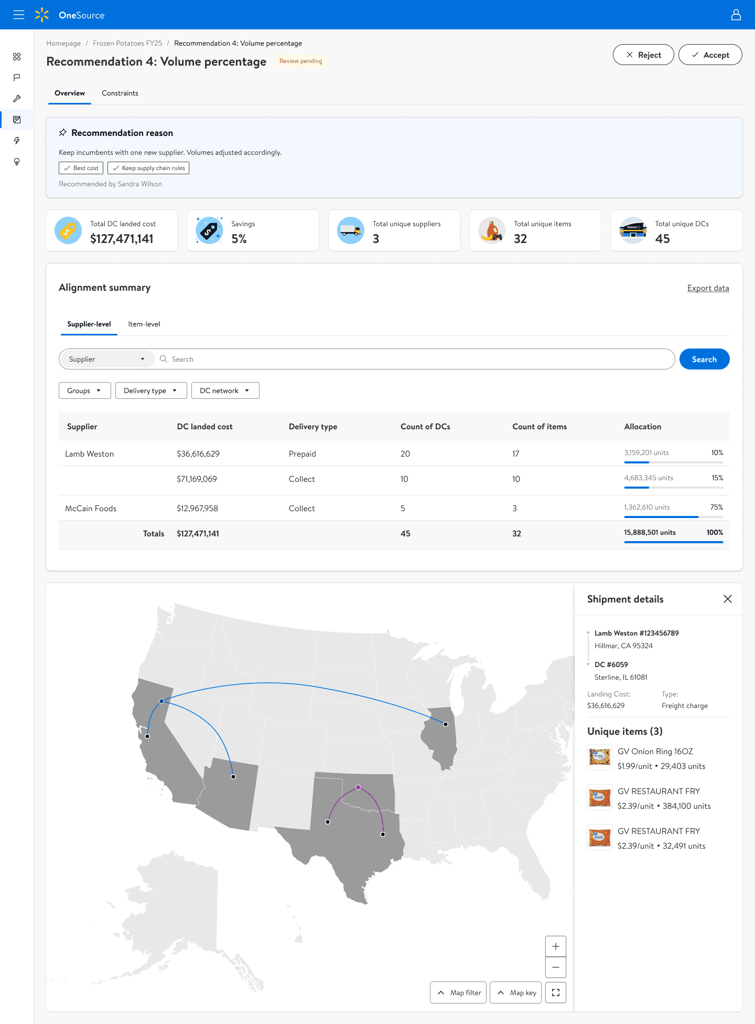Open the Groups filter dropdown
This screenshot has width=755, height=1024.
pos(85,390)
